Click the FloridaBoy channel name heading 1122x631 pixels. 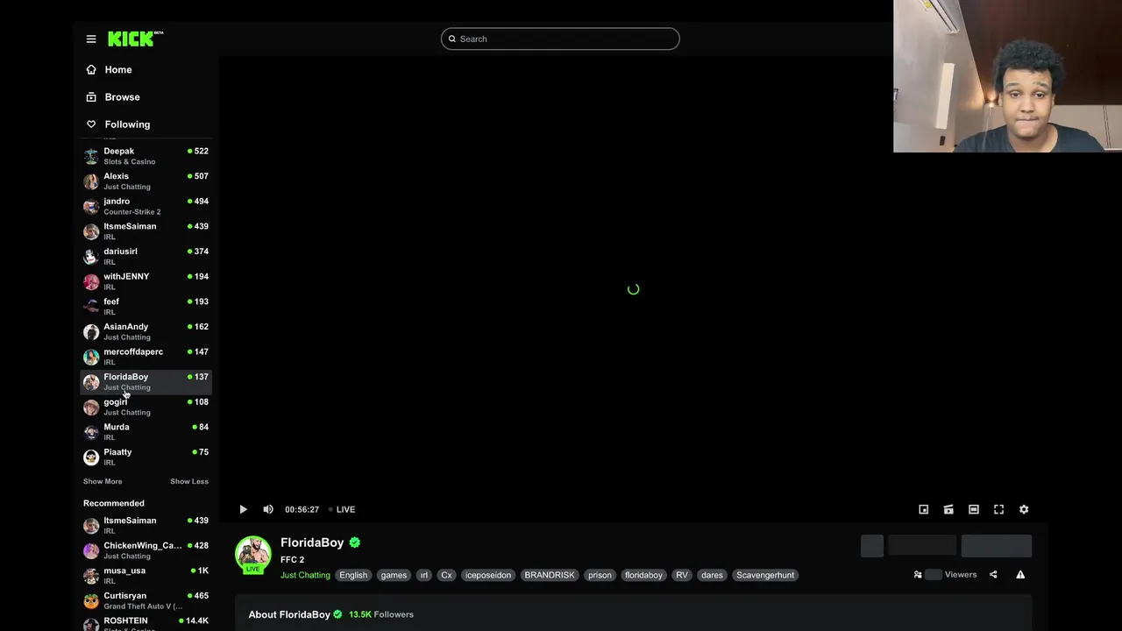312,542
